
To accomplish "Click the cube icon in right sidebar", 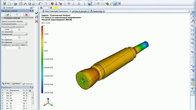I will pyautogui.click(x=193, y=80).
